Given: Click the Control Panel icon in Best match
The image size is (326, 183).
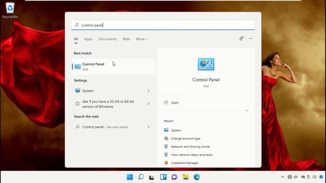Looking at the screenshot, I should (77, 67).
